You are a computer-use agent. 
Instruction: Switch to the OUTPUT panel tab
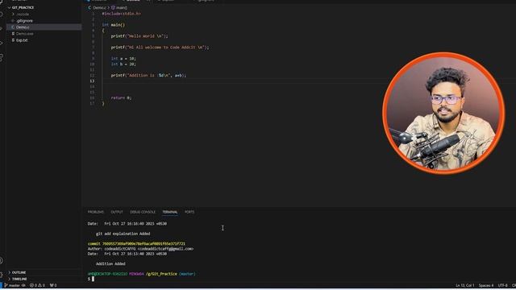[116, 212]
